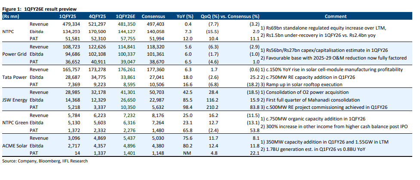Select the JSW Energy company label
The image size is (420, 180).
coord(15,99)
